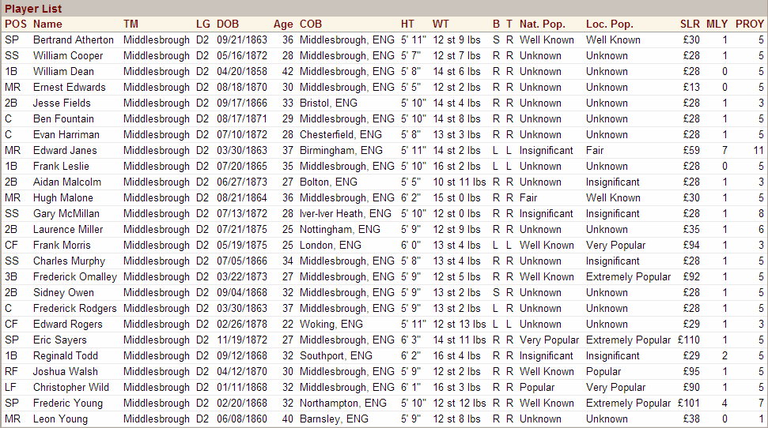
Task: Open player Bertrand Atherton
Action: coord(73,39)
